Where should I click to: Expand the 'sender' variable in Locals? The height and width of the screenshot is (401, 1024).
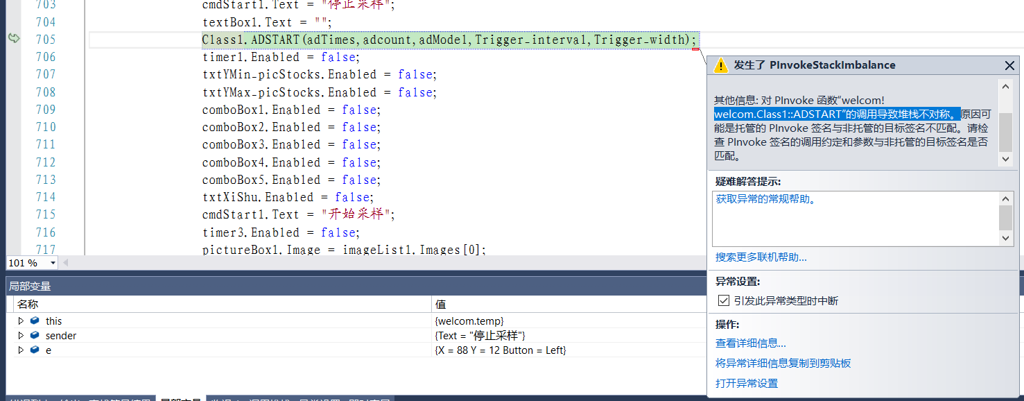[21, 335]
